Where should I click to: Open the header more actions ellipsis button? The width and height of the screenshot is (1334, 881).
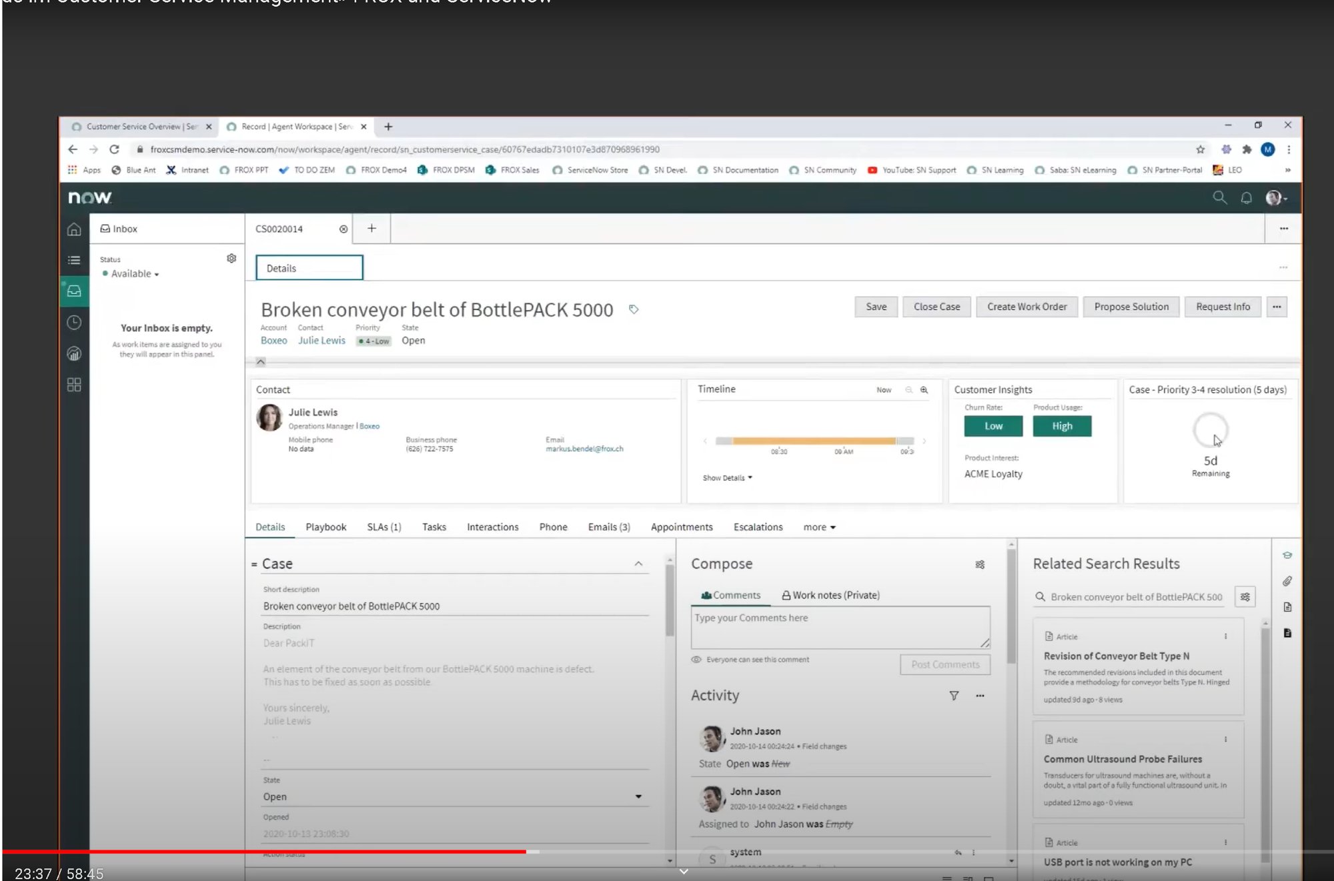(1277, 307)
